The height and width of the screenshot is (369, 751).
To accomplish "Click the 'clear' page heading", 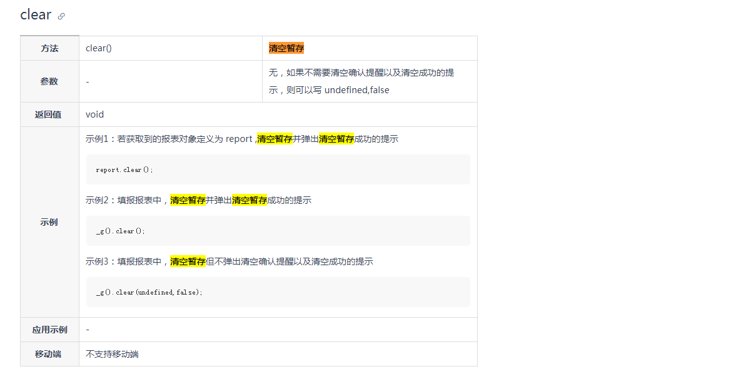I will tap(36, 14).
